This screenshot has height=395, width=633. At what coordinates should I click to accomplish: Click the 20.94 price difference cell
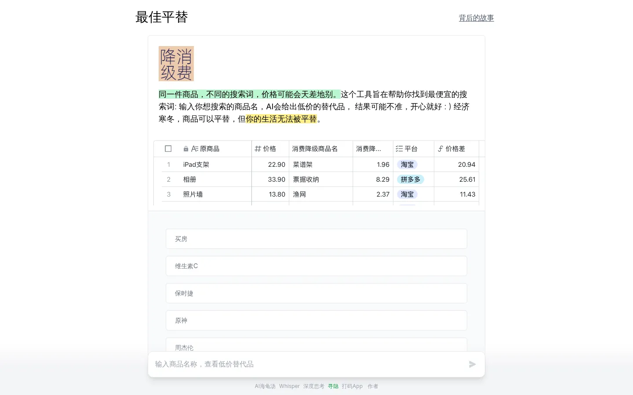pos(456,165)
